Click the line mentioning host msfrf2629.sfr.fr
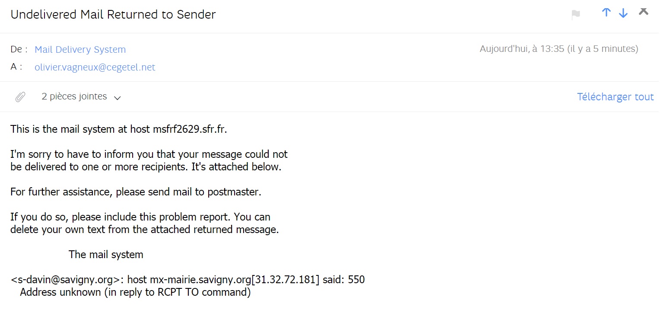This screenshot has height=310, width=660. point(118,129)
